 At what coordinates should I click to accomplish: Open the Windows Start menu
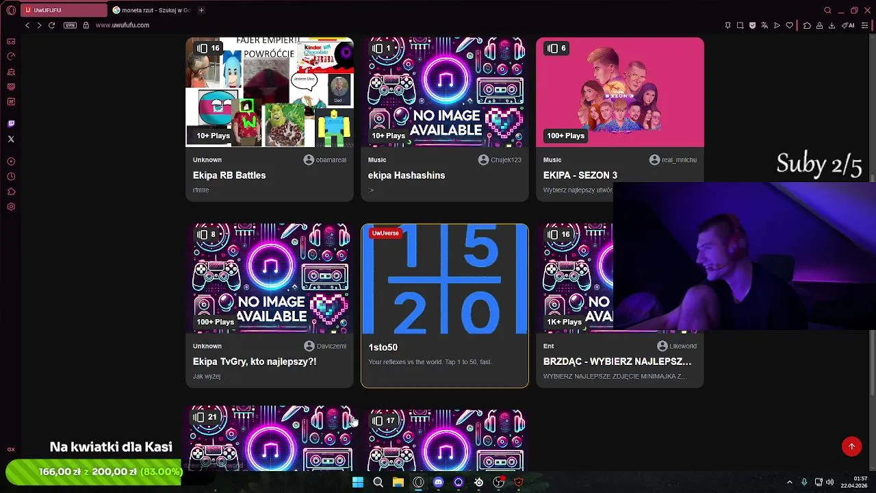357,482
